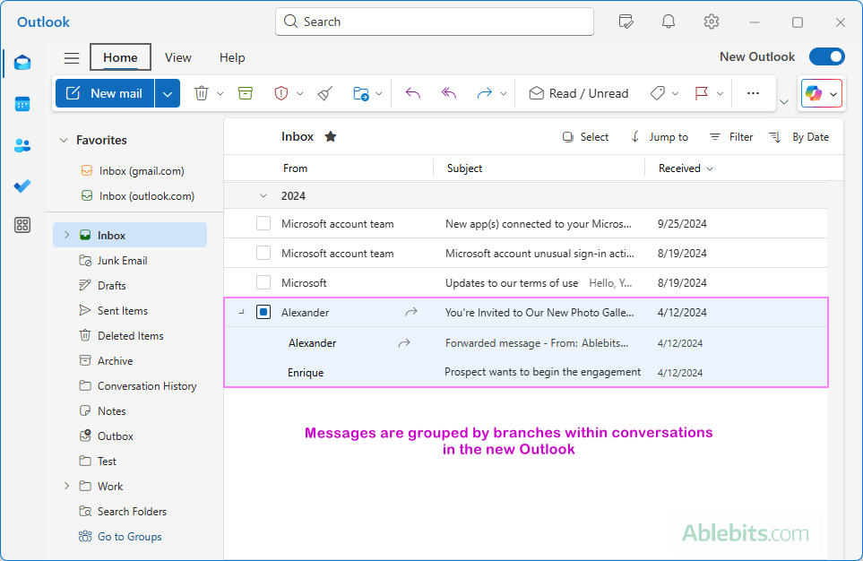Open the Copilot icon
The image size is (863, 561).
814,93
